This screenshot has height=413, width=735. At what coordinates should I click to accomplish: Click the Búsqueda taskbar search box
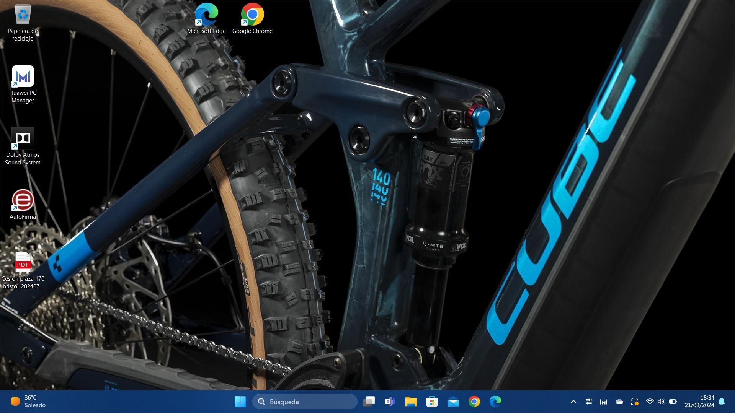click(305, 402)
